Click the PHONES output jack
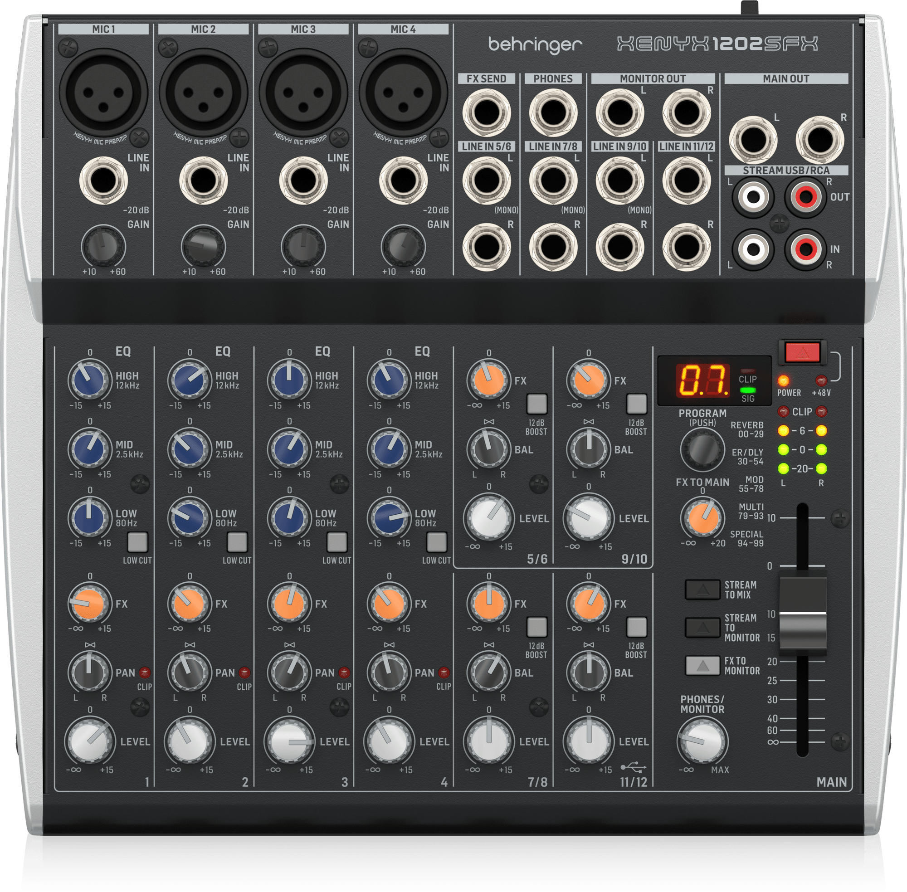 553,112
